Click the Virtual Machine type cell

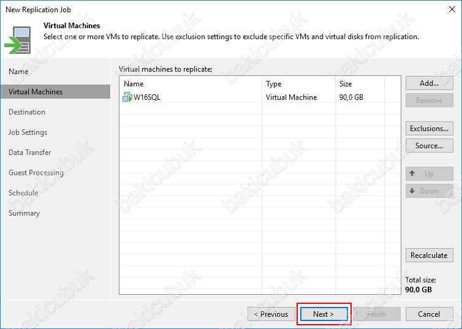click(x=292, y=97)
